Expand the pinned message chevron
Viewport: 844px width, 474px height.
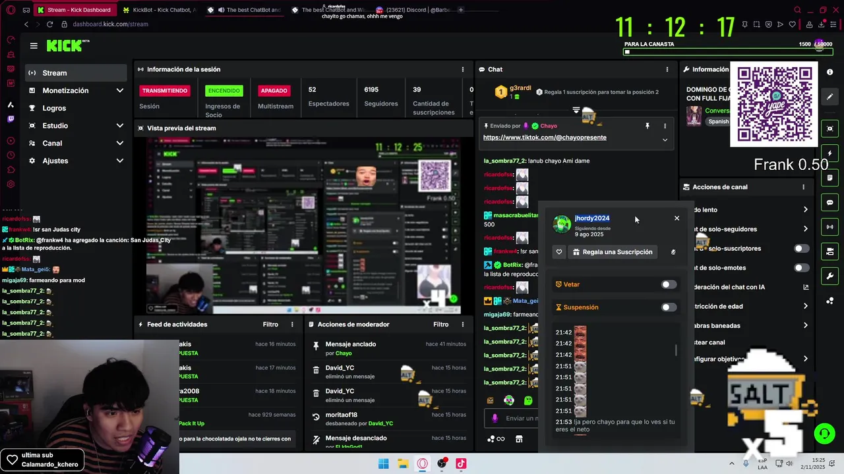(x=665, y=140)
